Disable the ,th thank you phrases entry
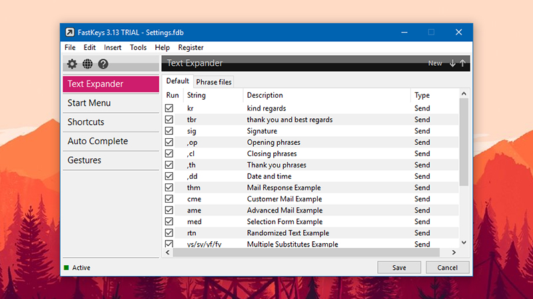This screenshot has height=299, width=533. (169, 165)
